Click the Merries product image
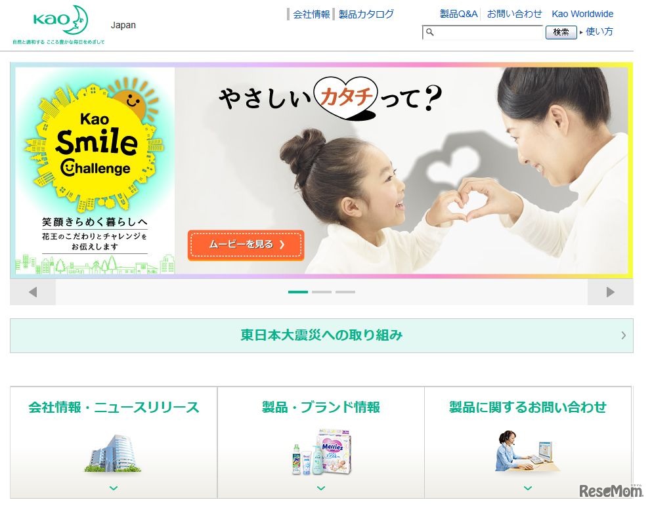The height and width of the screenshot is (506, 652). click(322, 452)
